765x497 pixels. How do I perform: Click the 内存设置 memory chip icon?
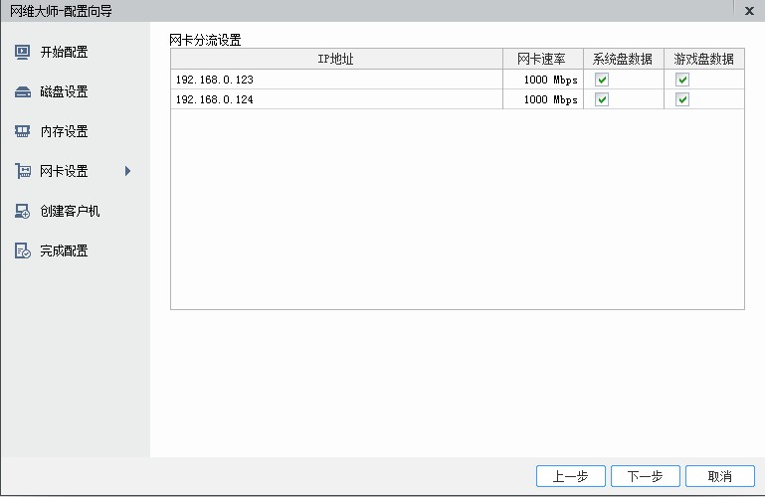23,131
